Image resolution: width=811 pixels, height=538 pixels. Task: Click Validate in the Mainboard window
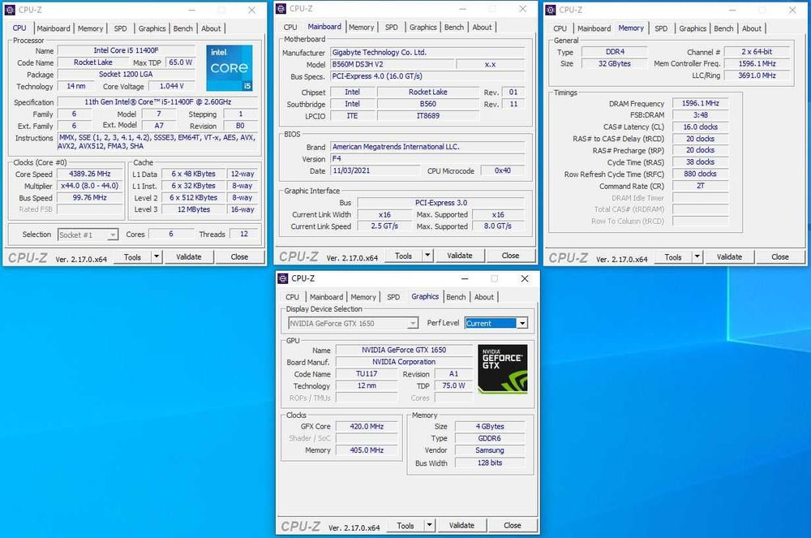(x=460, y=255)
